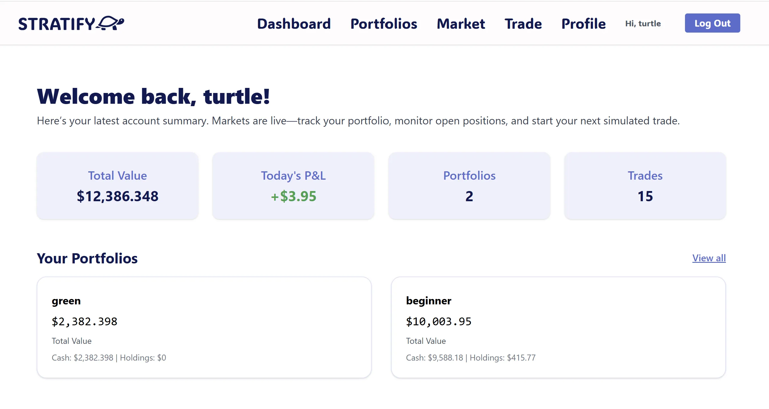Open the Dashboard page
Image resolution: width=769 pixels, height=409 pixels.
(x=294, y=24)
